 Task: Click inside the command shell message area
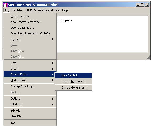point(102,34)
